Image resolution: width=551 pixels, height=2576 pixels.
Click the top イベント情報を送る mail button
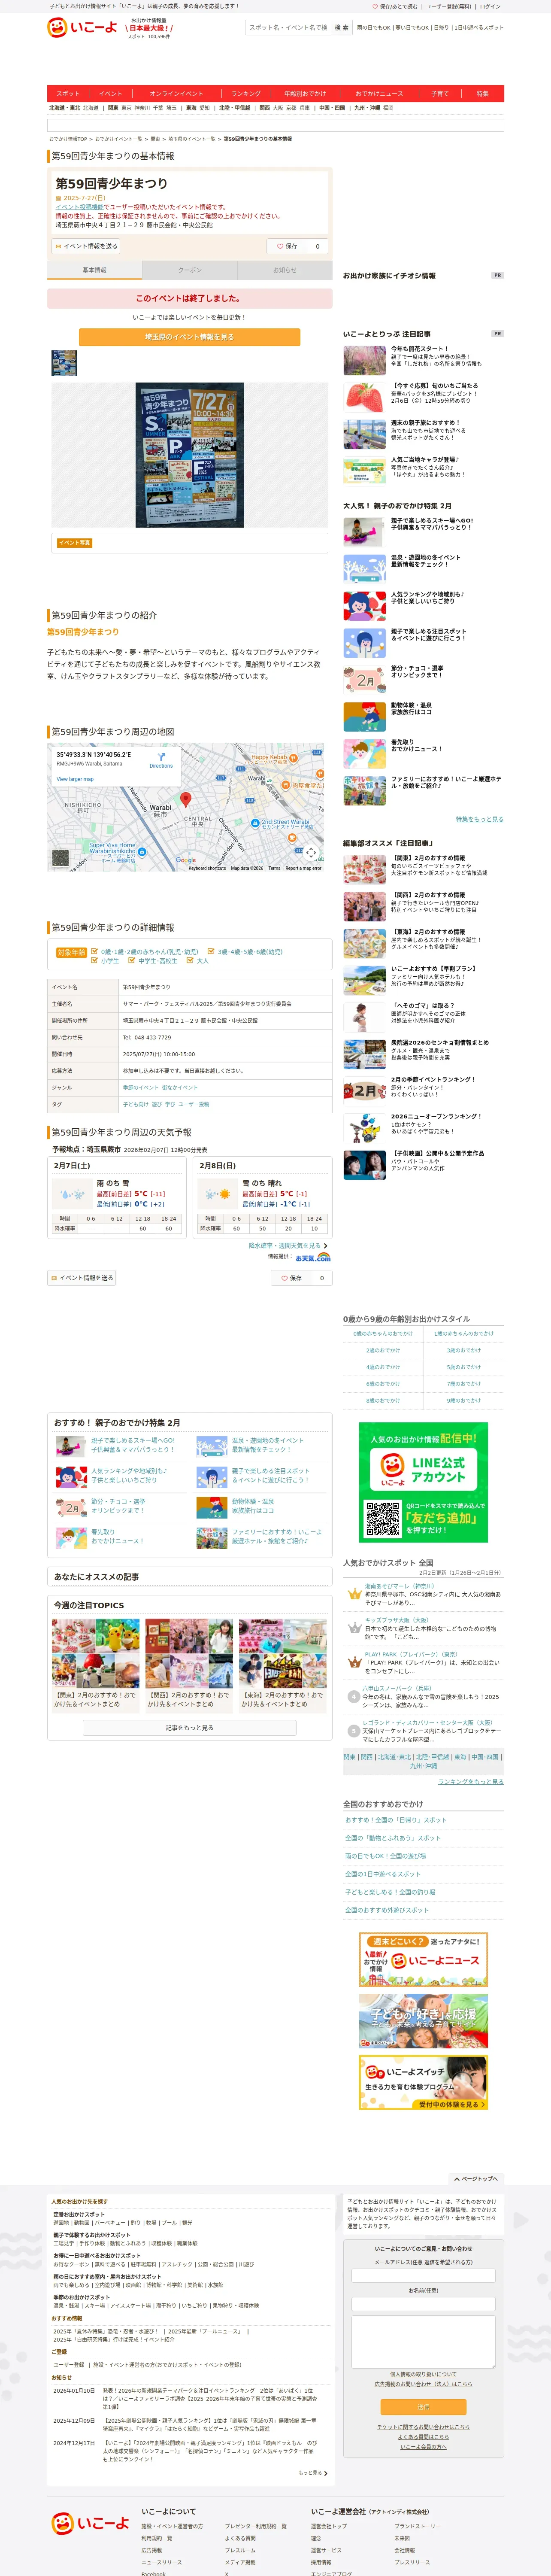click(x=86, y=246)
